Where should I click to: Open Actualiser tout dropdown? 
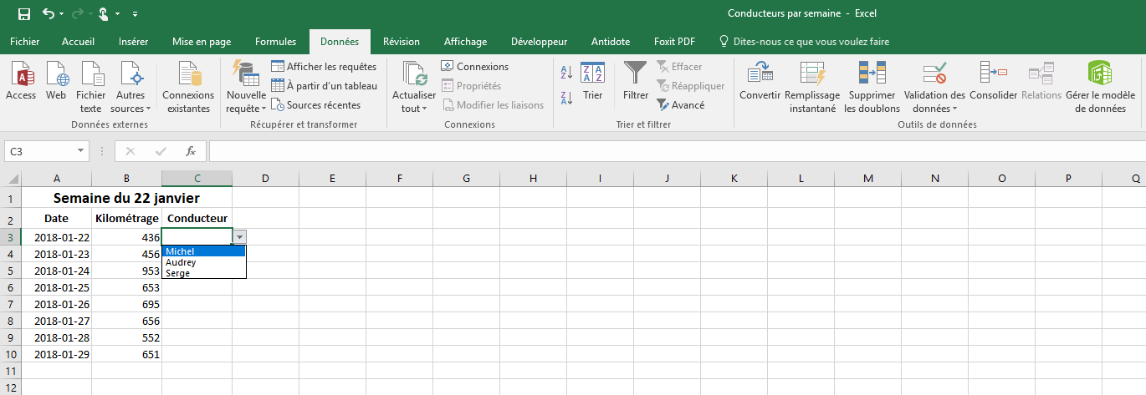point(414,87)
